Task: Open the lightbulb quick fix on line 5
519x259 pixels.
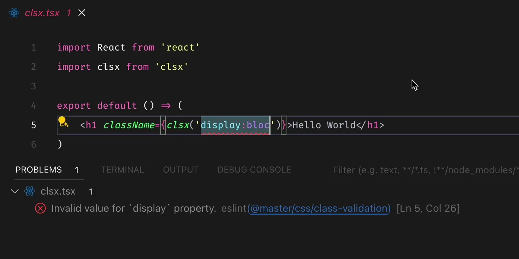Action: pos(63,121)
